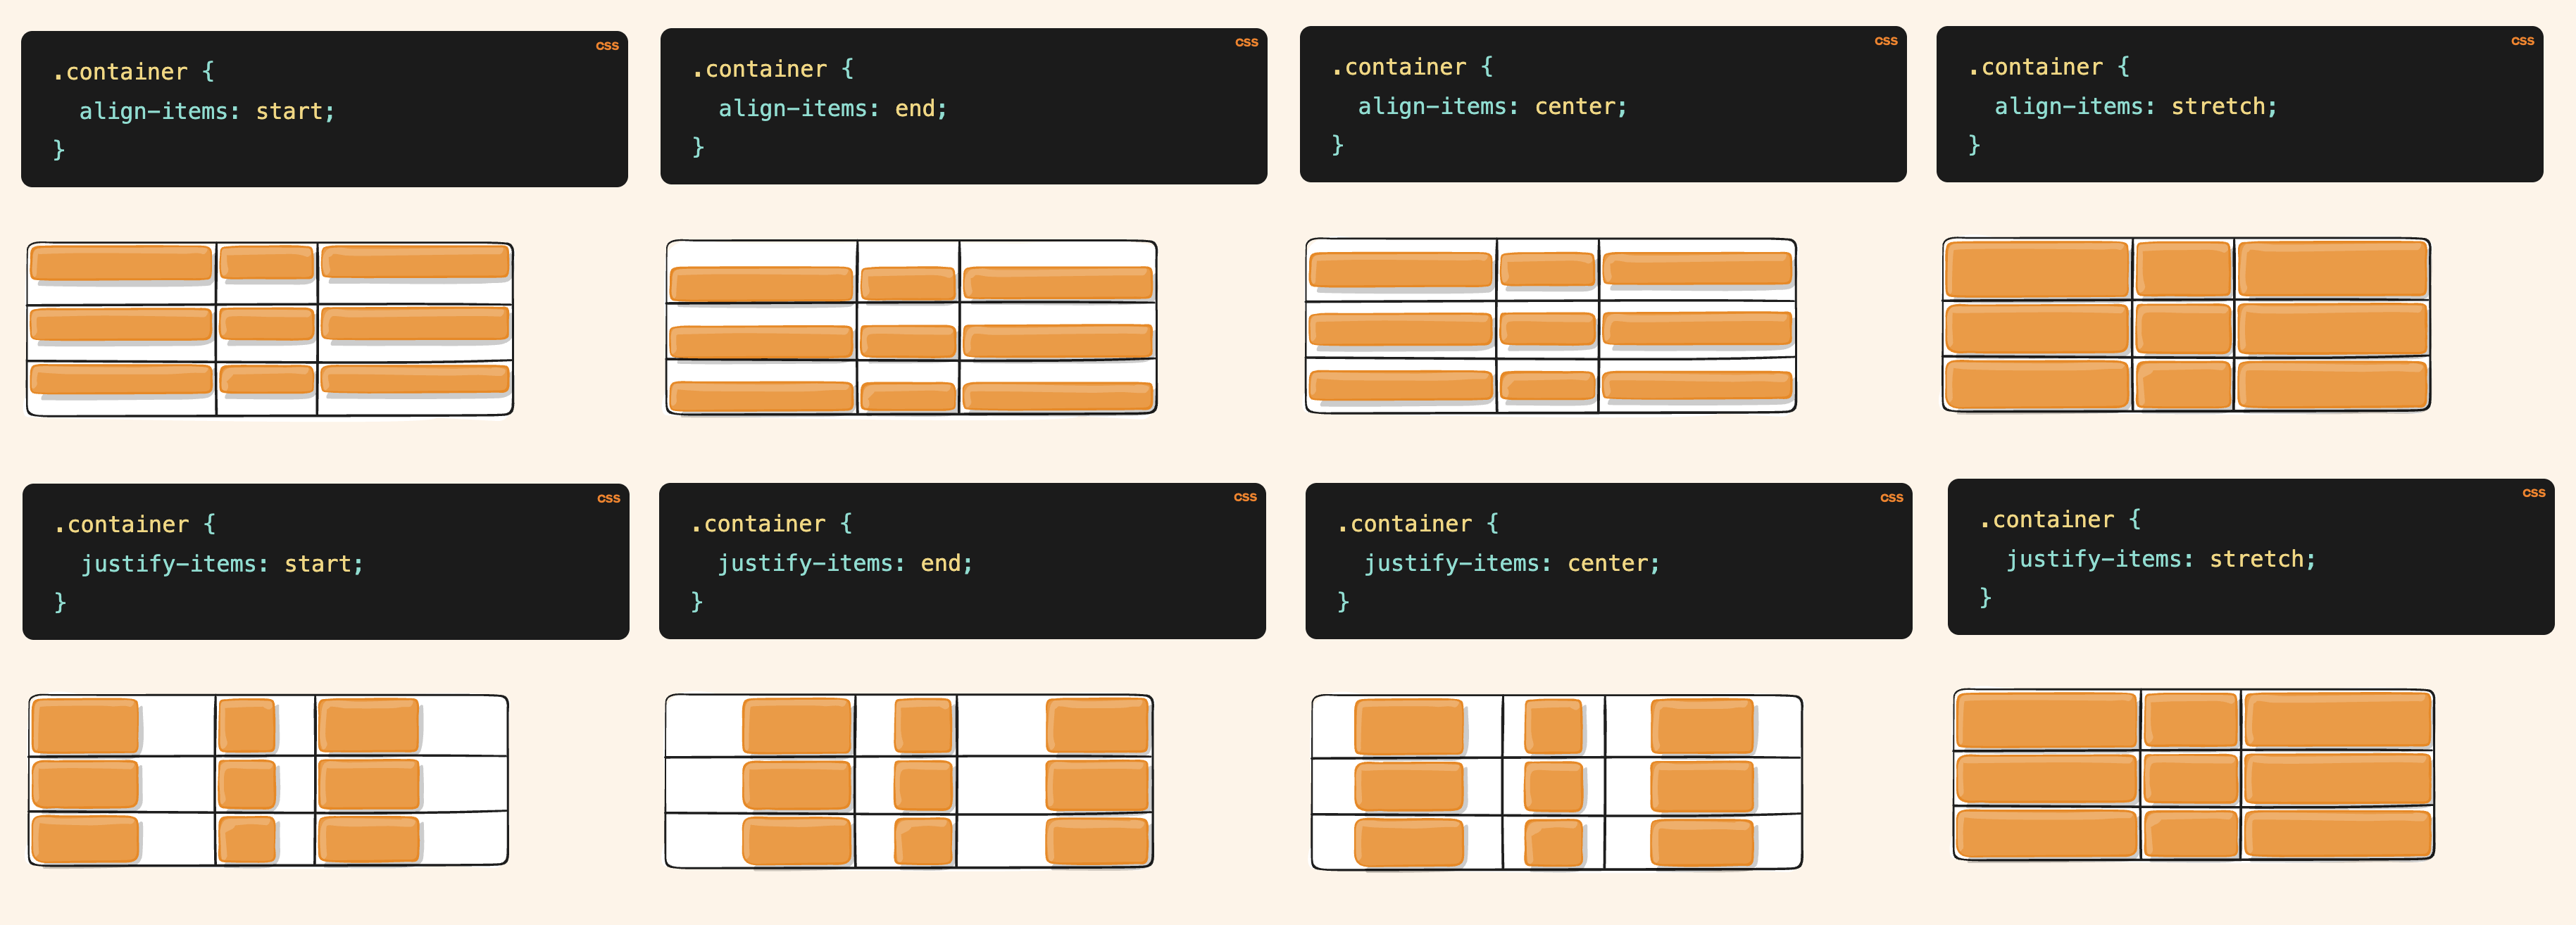
Task: Click the css label on align-items center block
Action: (x=1886, y=41)
